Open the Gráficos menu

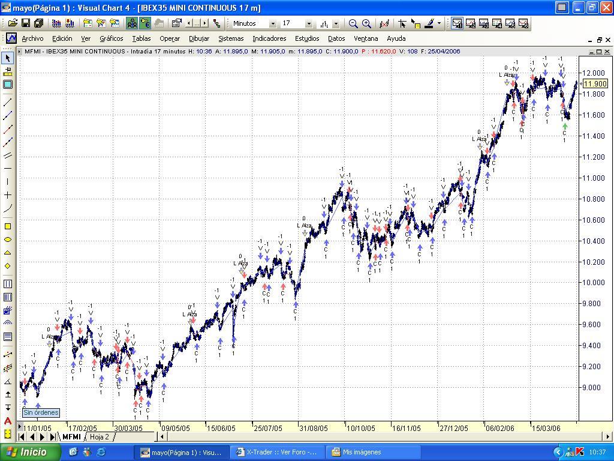point(111,38)
